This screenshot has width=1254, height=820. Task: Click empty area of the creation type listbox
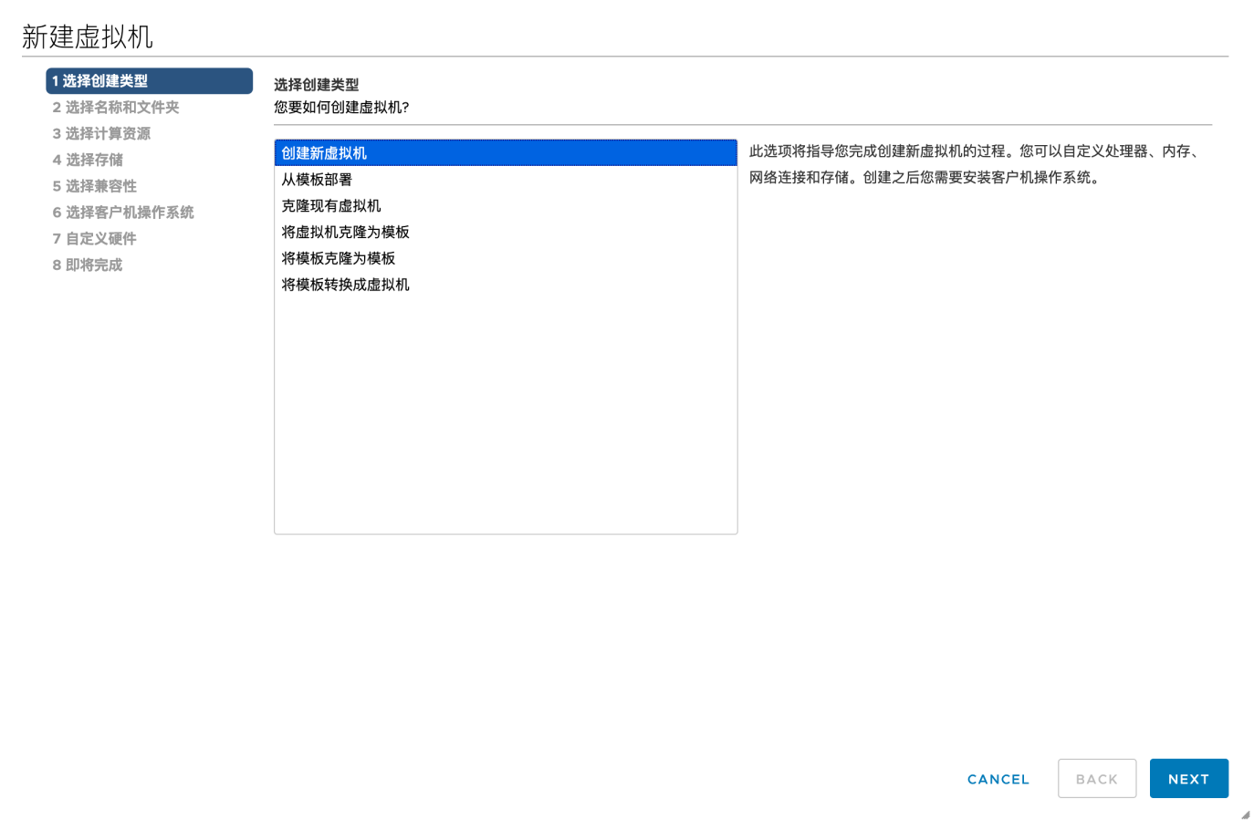pyautogui.click(x=505, y=420)
